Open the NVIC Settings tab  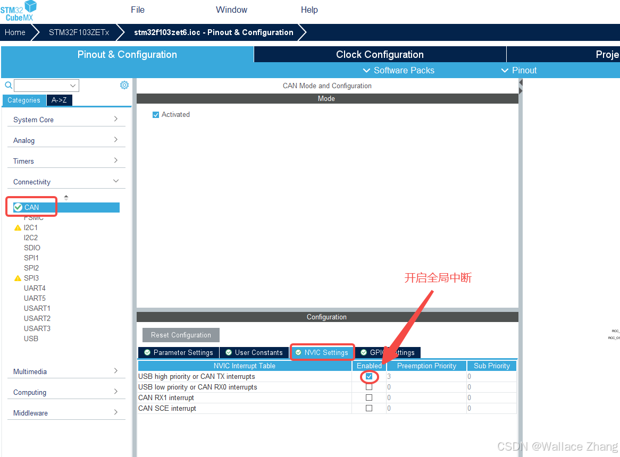(x=322, y=352)
